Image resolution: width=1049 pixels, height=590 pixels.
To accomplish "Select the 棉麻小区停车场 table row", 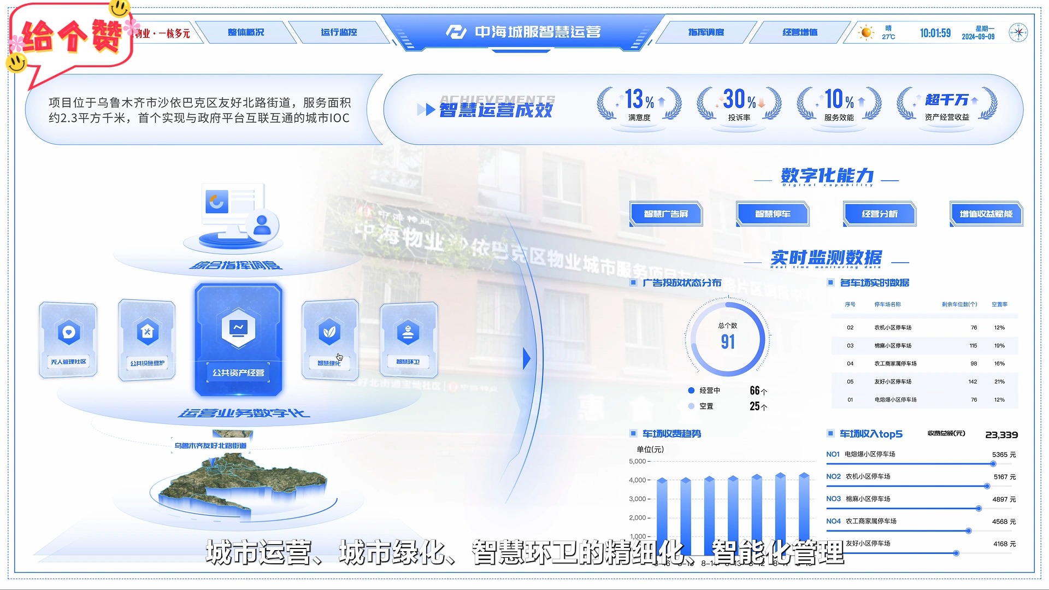I will coord(925,346).
